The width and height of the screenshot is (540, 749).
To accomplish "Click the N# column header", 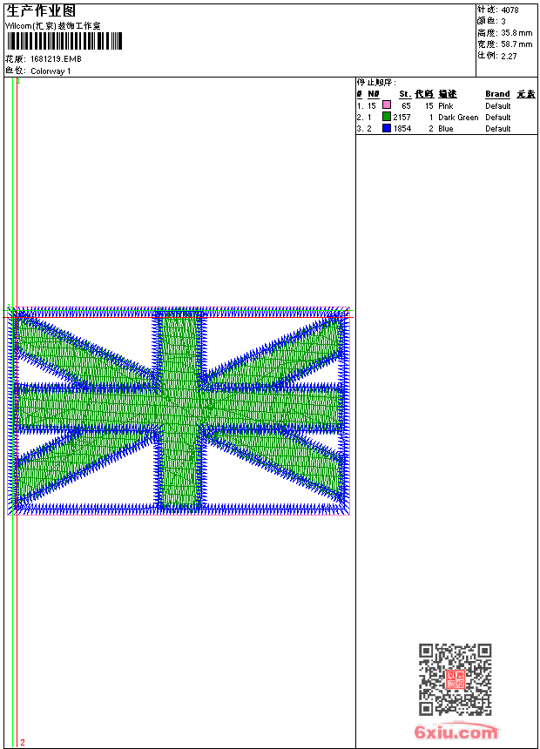I will tap(374, 94).
